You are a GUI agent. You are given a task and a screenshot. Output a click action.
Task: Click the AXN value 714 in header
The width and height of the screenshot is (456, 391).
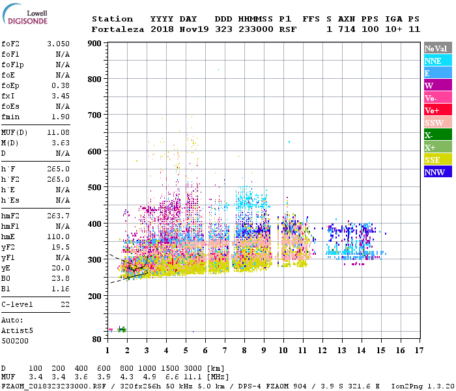(347, 29)
